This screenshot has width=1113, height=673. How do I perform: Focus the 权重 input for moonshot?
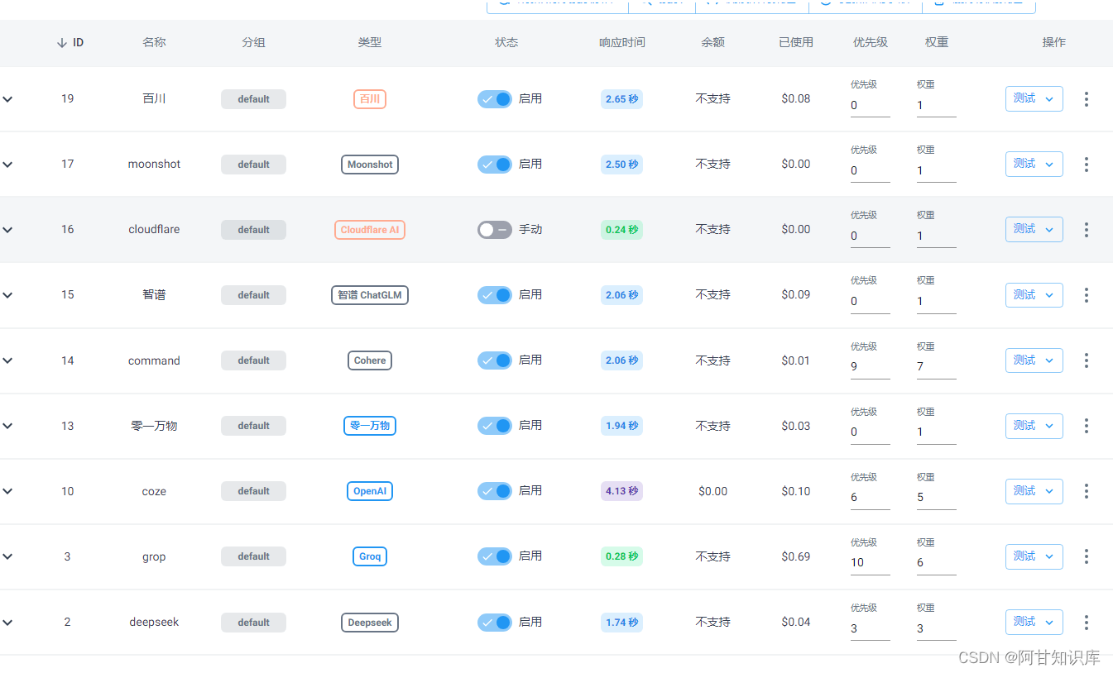(936, 171)
